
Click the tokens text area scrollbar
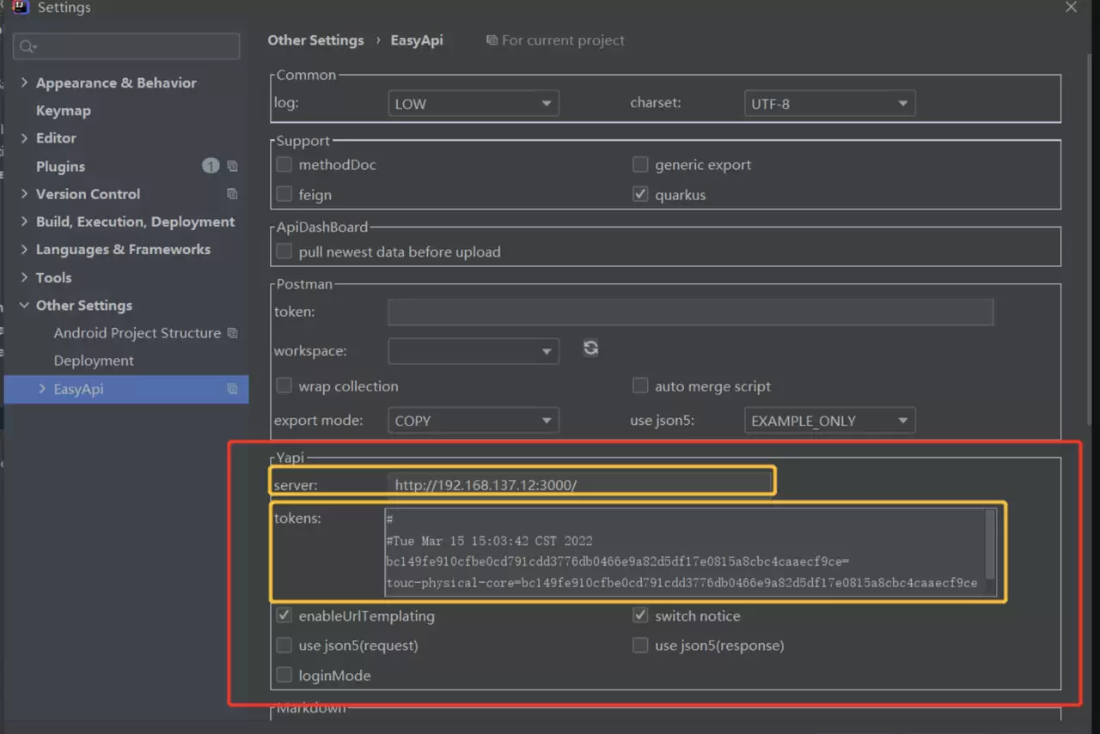(990, 544)
